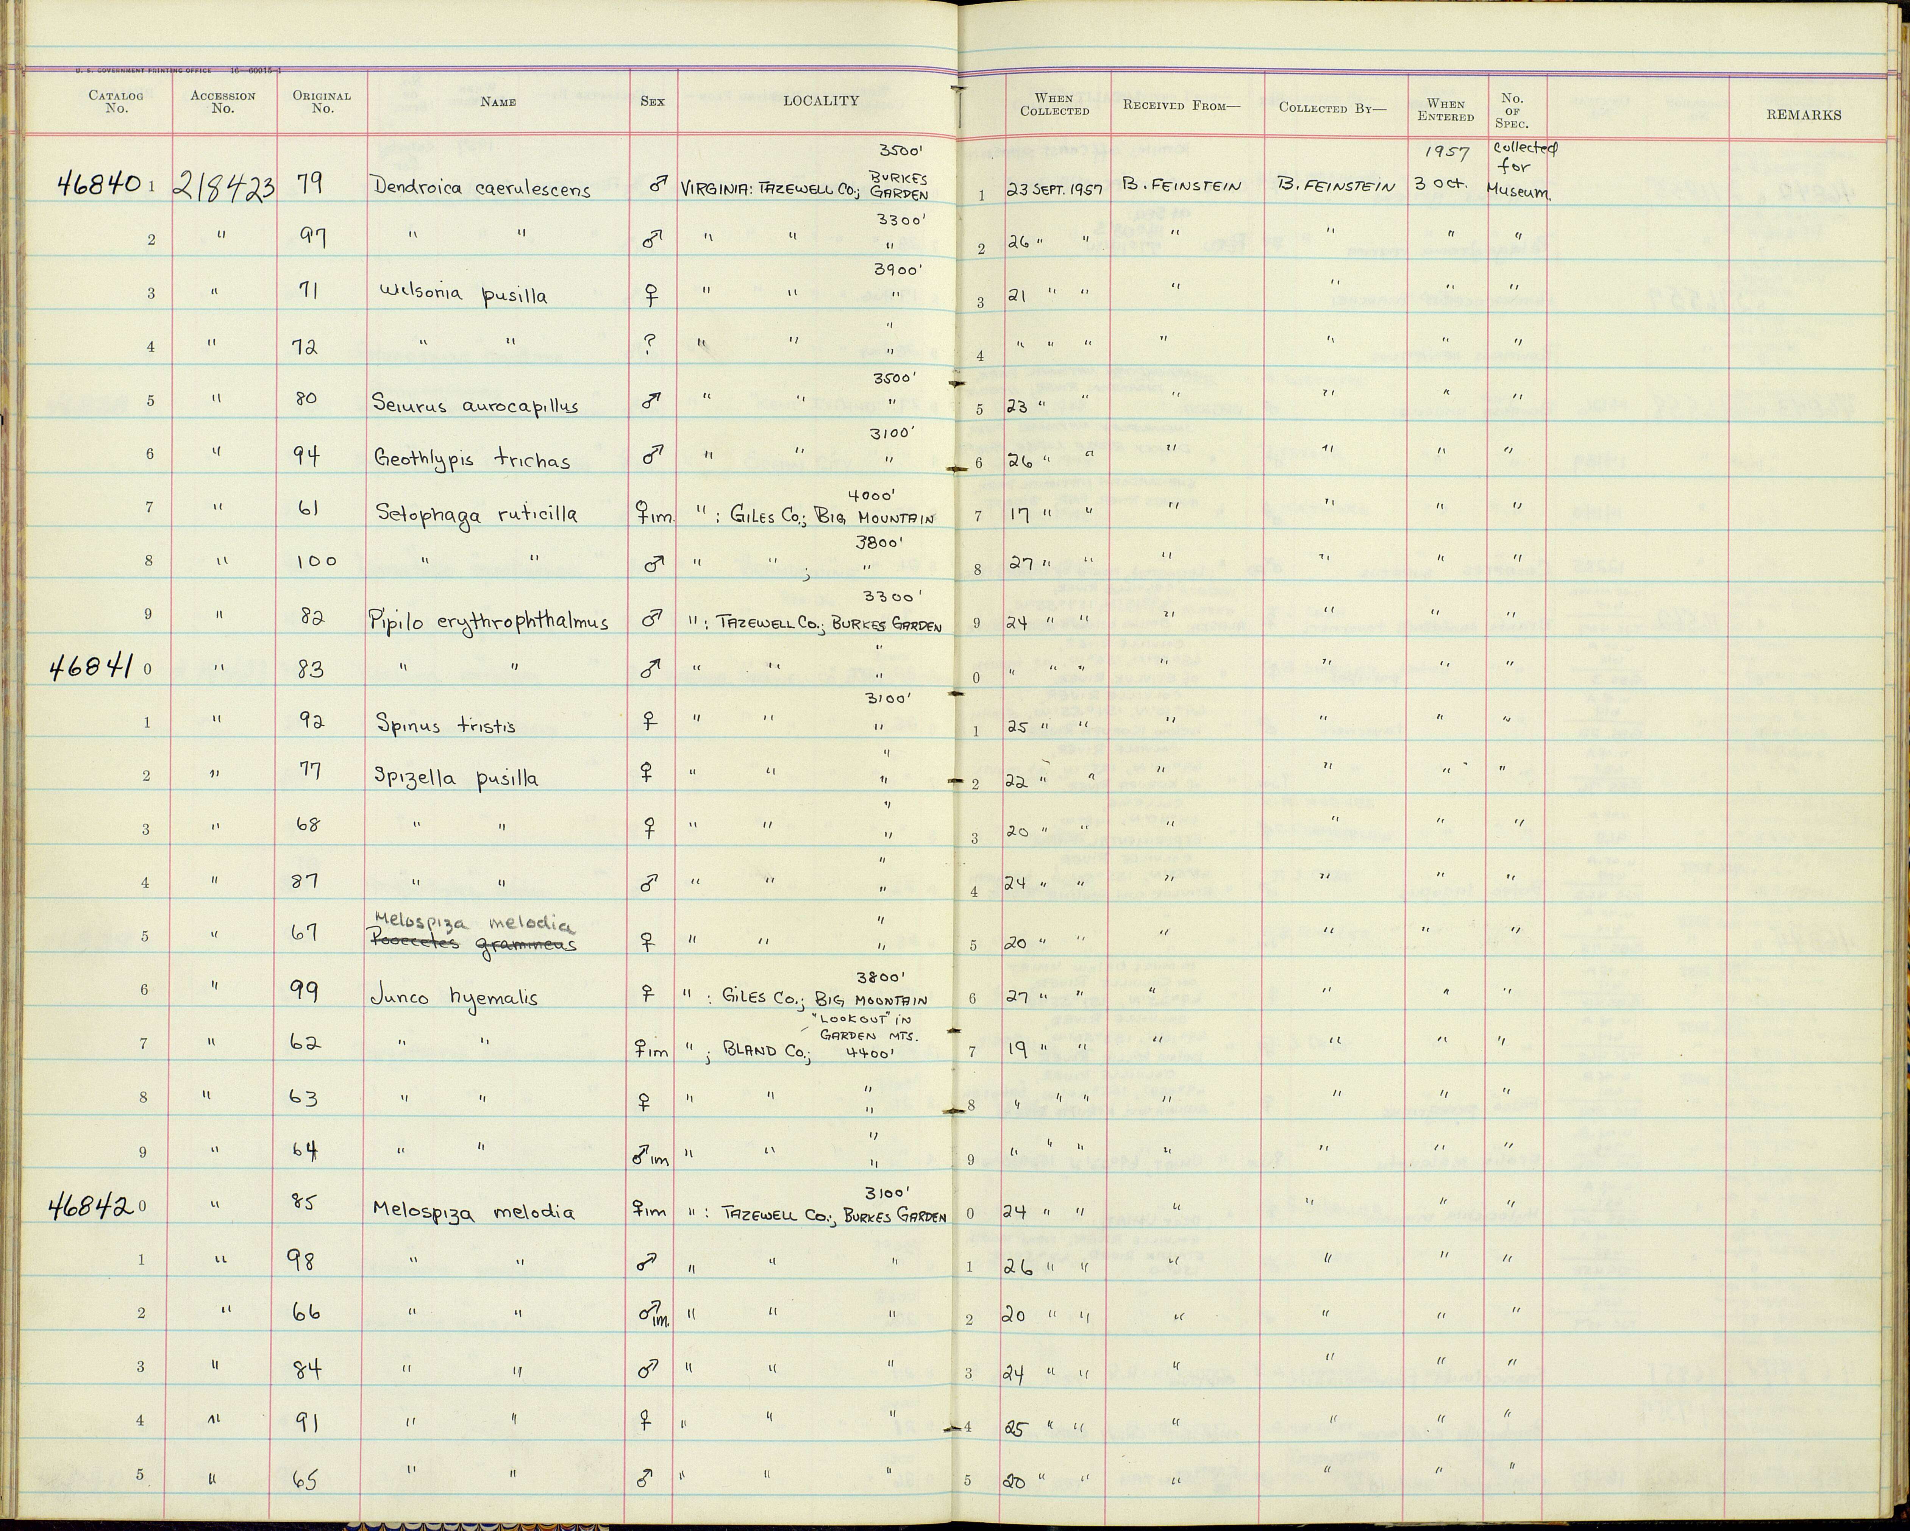Click original number 100
The height and width of the screenshot is (1531, 1910).
[x=316, y=562]
